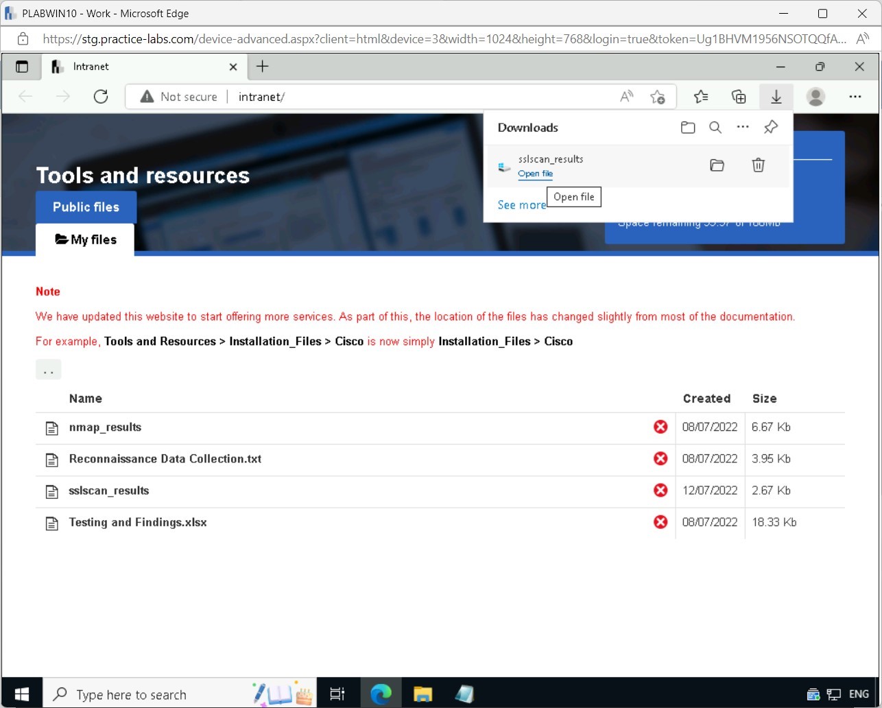Screen dimensions: 882x708
Task: Open the Reconnaissance Data Collection.txt file
Action: [x=165, y=459]
